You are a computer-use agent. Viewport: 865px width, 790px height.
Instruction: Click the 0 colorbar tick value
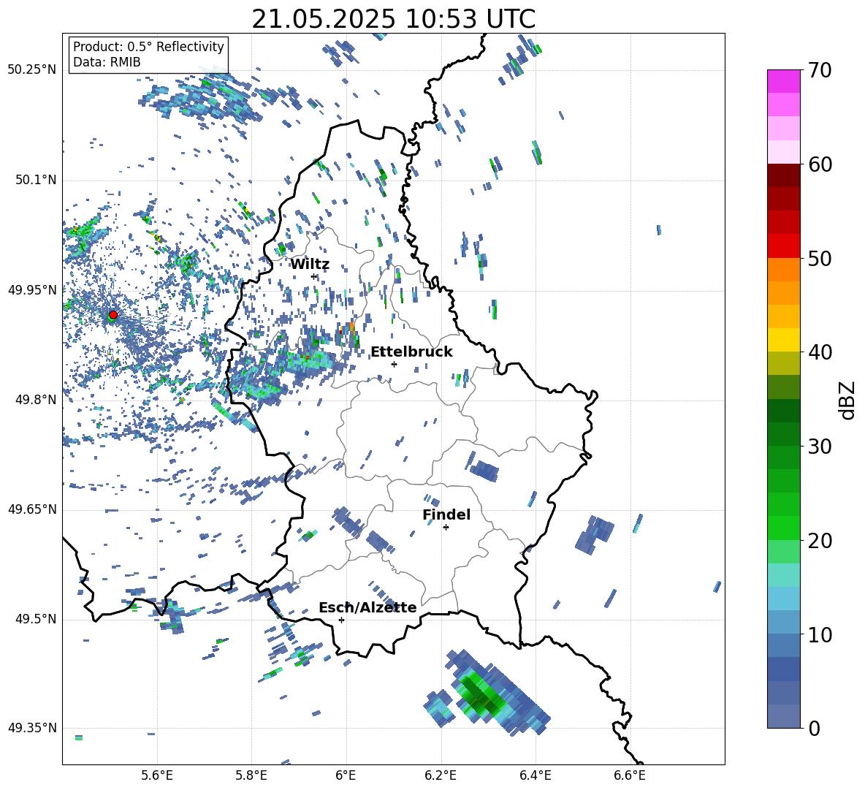(814, 728)
